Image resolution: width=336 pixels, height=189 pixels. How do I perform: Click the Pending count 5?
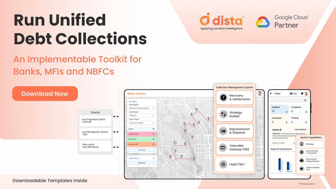[292, 122]
